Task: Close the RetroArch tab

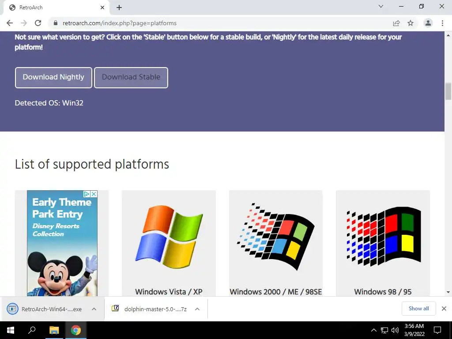Action: coord(102,8)
